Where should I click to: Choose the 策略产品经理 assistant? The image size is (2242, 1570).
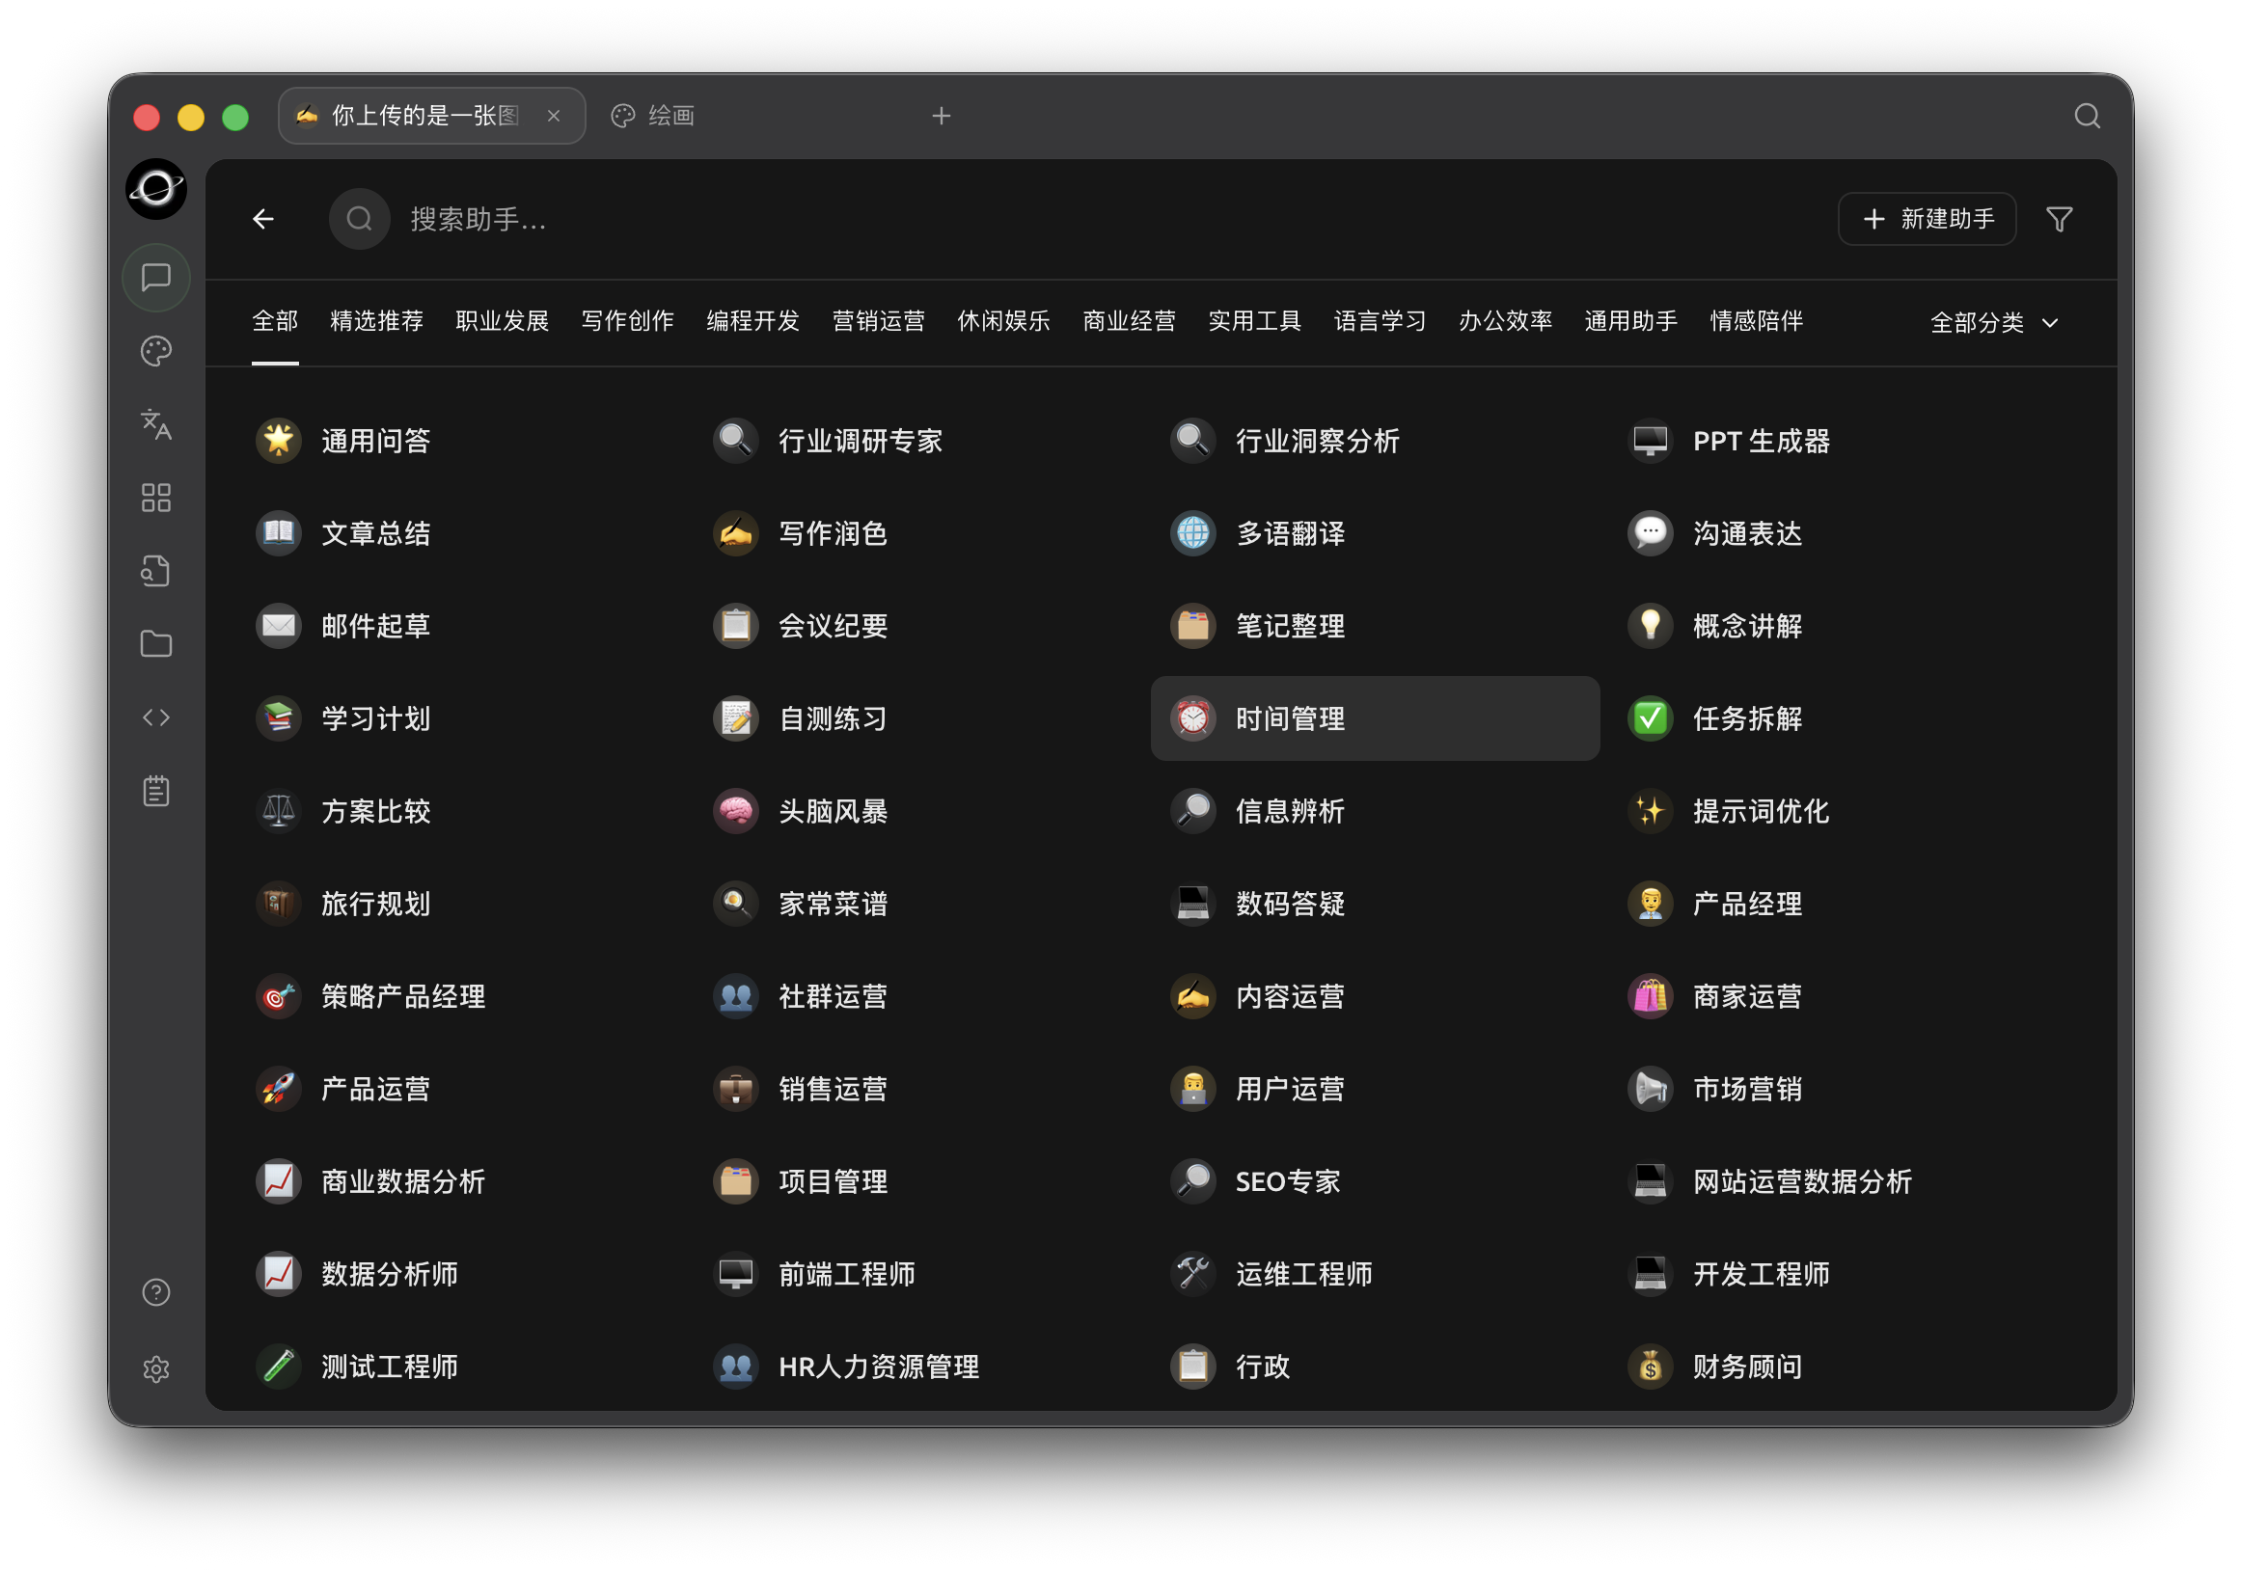click(x=460, y=997)
